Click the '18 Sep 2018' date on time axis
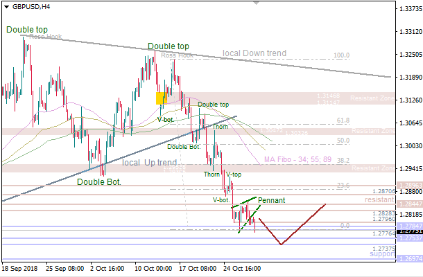The image size is (423, 277). pos(21,268)
